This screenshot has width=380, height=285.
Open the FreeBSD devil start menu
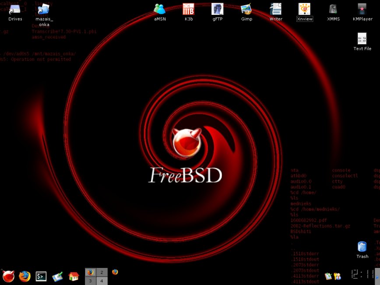coord(8,276)
